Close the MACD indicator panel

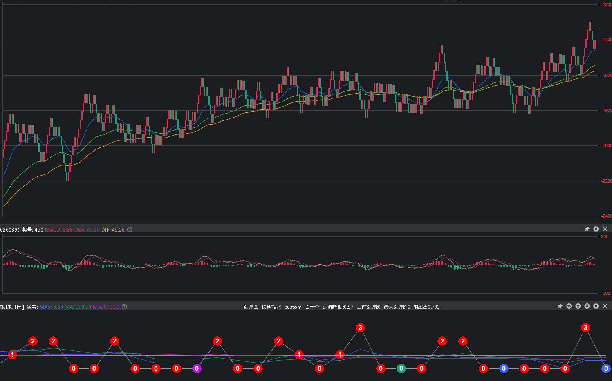[x=605, y=229]
